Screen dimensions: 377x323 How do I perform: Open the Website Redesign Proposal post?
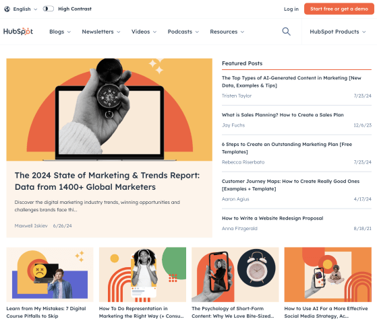click(x=272, y=219)
